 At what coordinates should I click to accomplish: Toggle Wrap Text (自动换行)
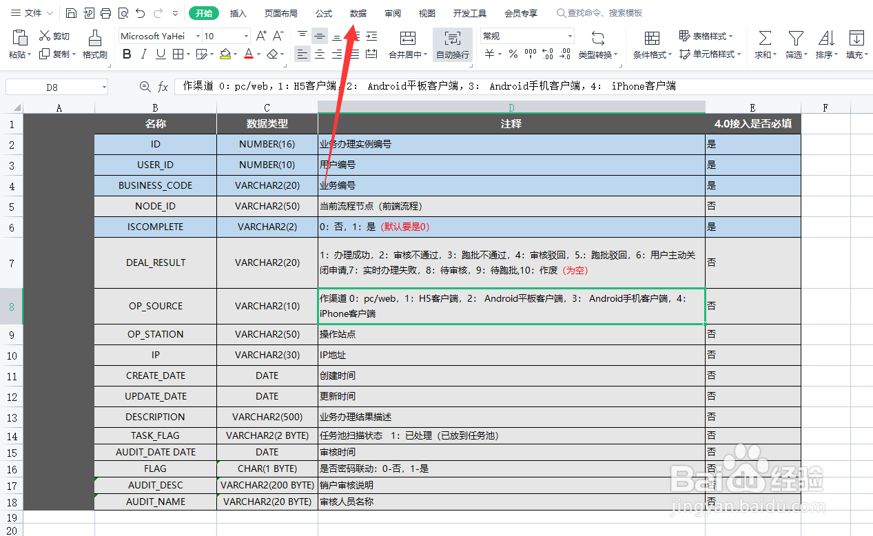click(x=453, y=43)
